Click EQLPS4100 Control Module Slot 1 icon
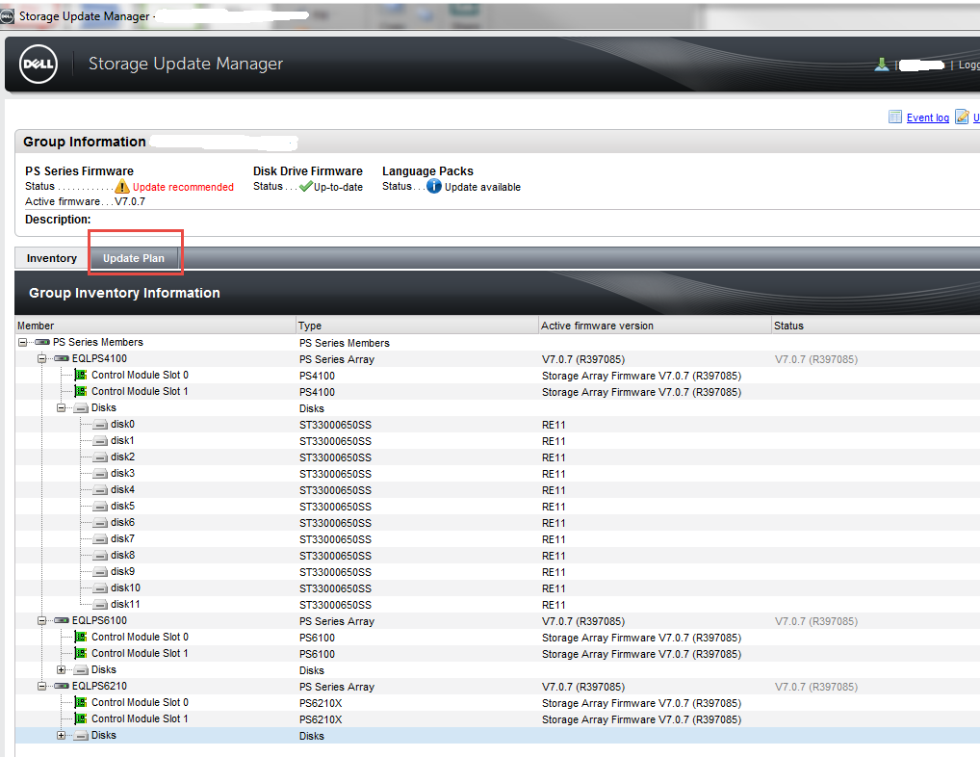 (81, 391)
